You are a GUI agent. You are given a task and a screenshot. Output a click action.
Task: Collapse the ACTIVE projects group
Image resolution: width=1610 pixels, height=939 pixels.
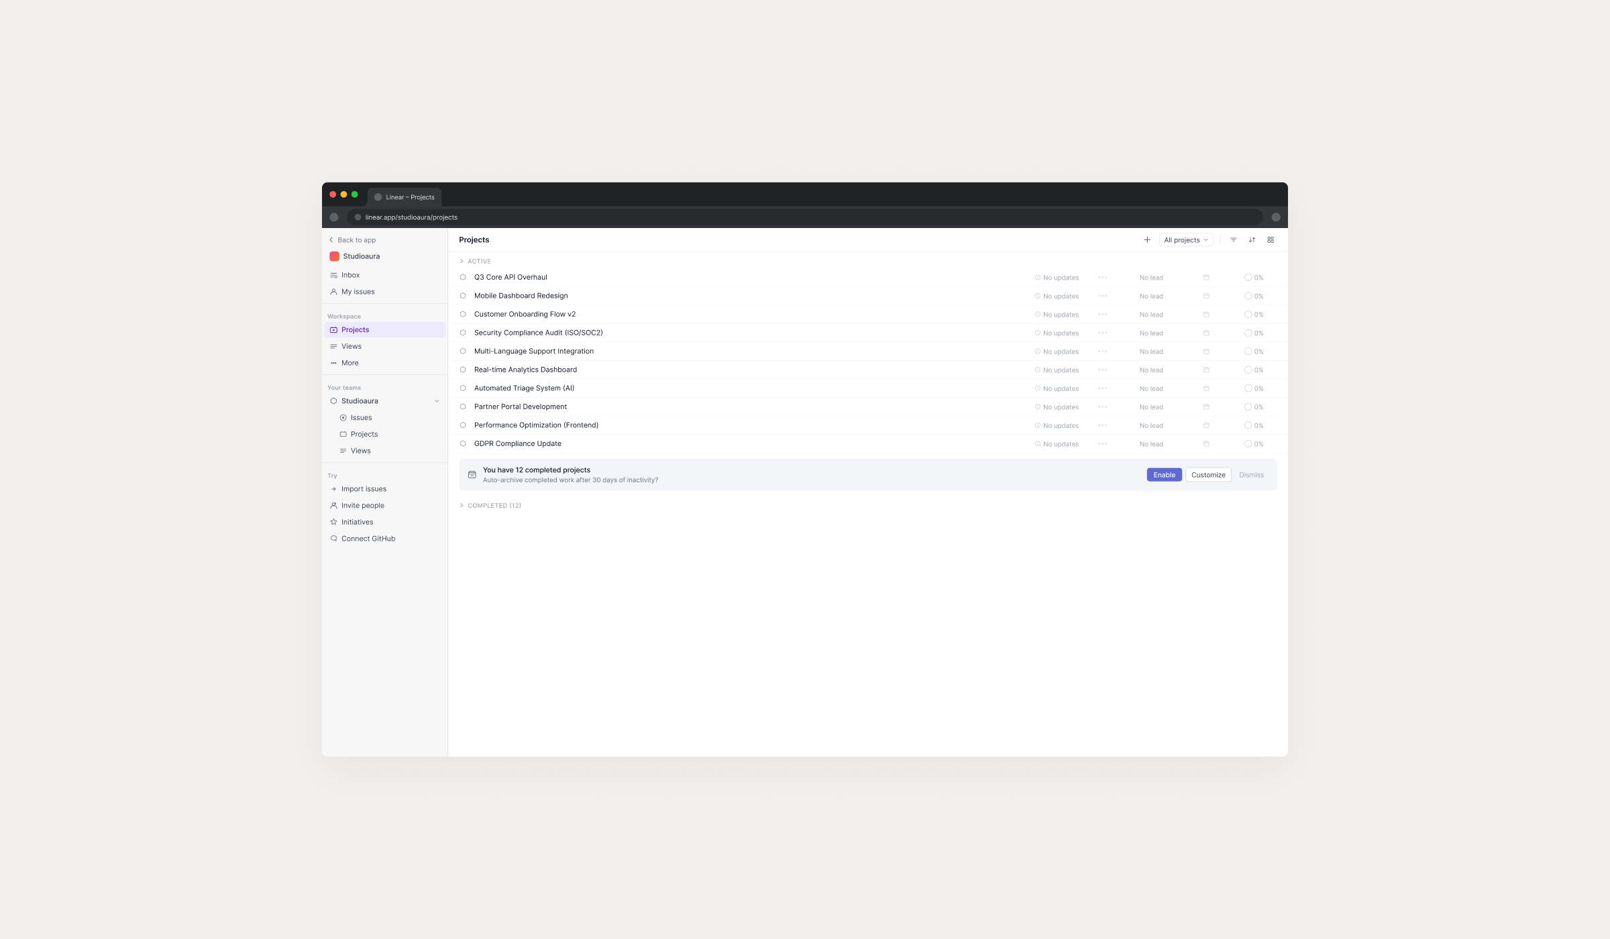click(x=462, y=262)
